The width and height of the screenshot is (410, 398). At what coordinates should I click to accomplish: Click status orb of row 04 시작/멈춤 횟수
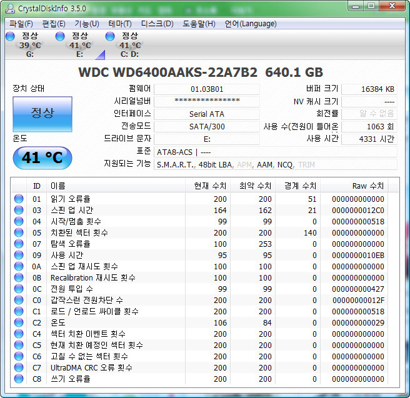pos(19,221)
